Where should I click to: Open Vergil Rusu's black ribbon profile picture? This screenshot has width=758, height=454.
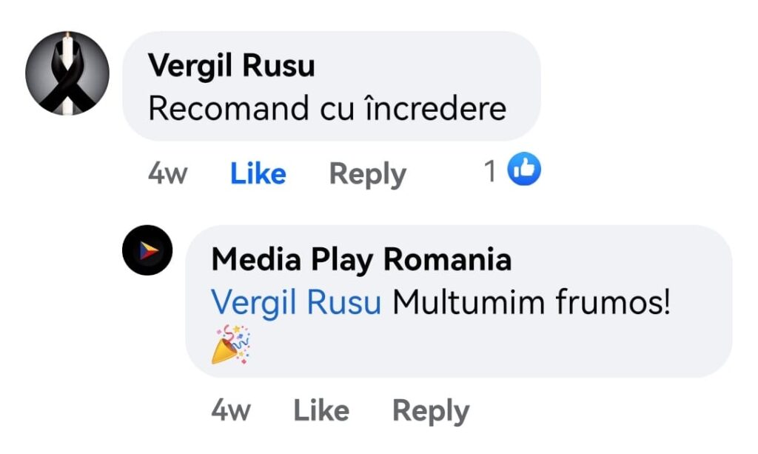(67, 73)
